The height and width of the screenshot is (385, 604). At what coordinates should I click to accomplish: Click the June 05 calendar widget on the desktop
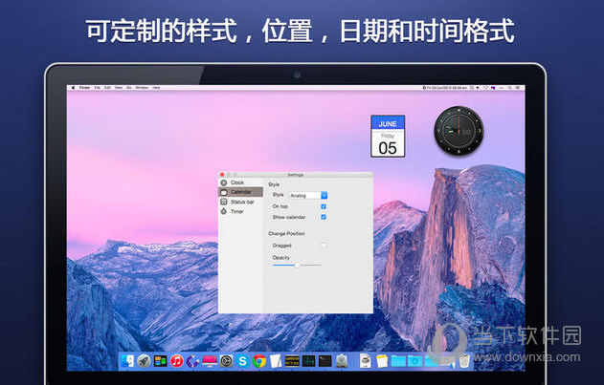pyautogui.click(x=388, y=137)
